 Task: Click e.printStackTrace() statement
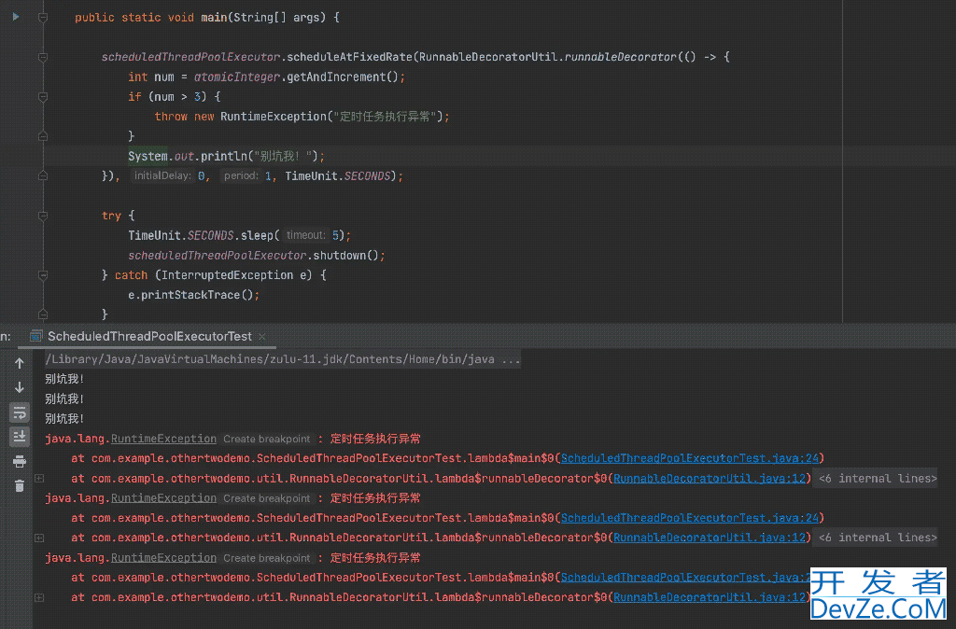click(193, 295)
